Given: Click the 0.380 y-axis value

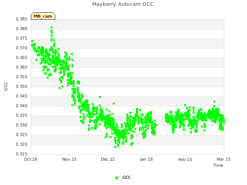Looking at the screenshot, I should (22, 29).
